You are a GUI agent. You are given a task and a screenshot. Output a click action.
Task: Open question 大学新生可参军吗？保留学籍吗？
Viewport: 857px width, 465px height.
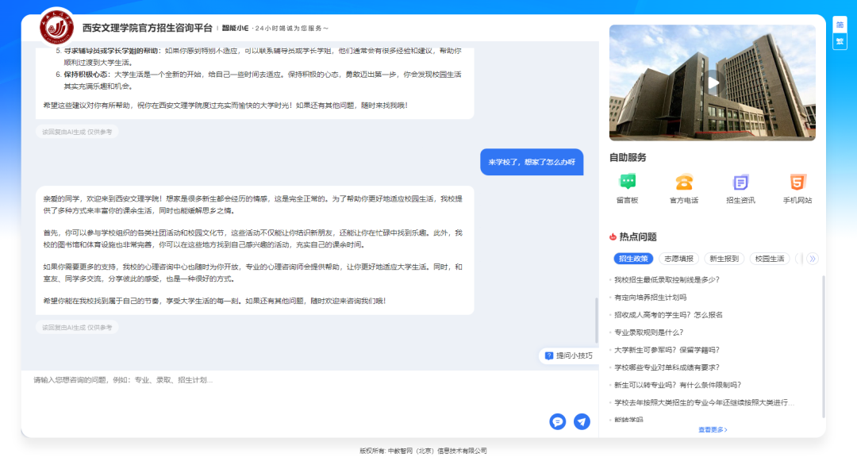tap(667, 350)
